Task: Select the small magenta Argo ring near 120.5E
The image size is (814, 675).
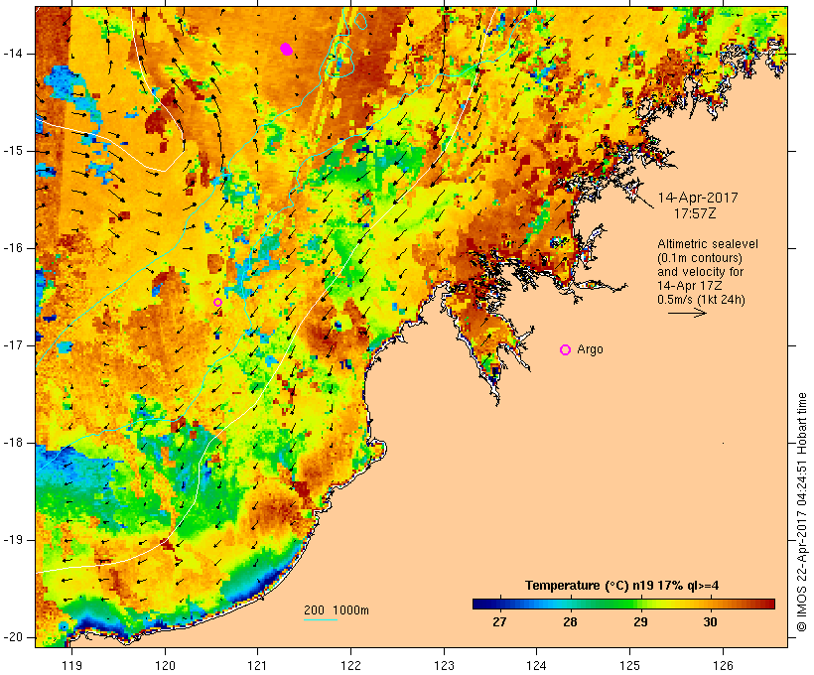Action: (x=218, y=303)
